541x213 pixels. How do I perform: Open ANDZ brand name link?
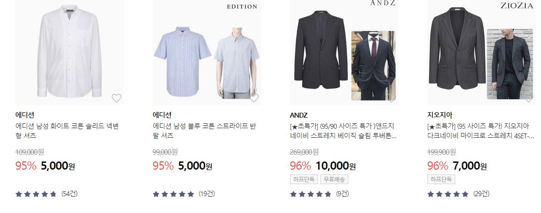click(299, 115)
